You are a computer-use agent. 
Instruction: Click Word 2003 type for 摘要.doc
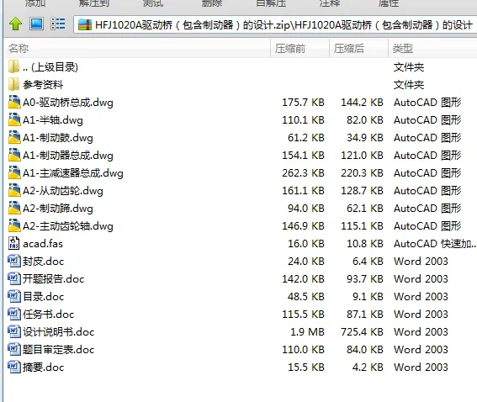click(421, 367)
